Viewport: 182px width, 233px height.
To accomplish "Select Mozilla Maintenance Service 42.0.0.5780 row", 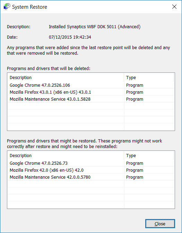I will 91,177.
